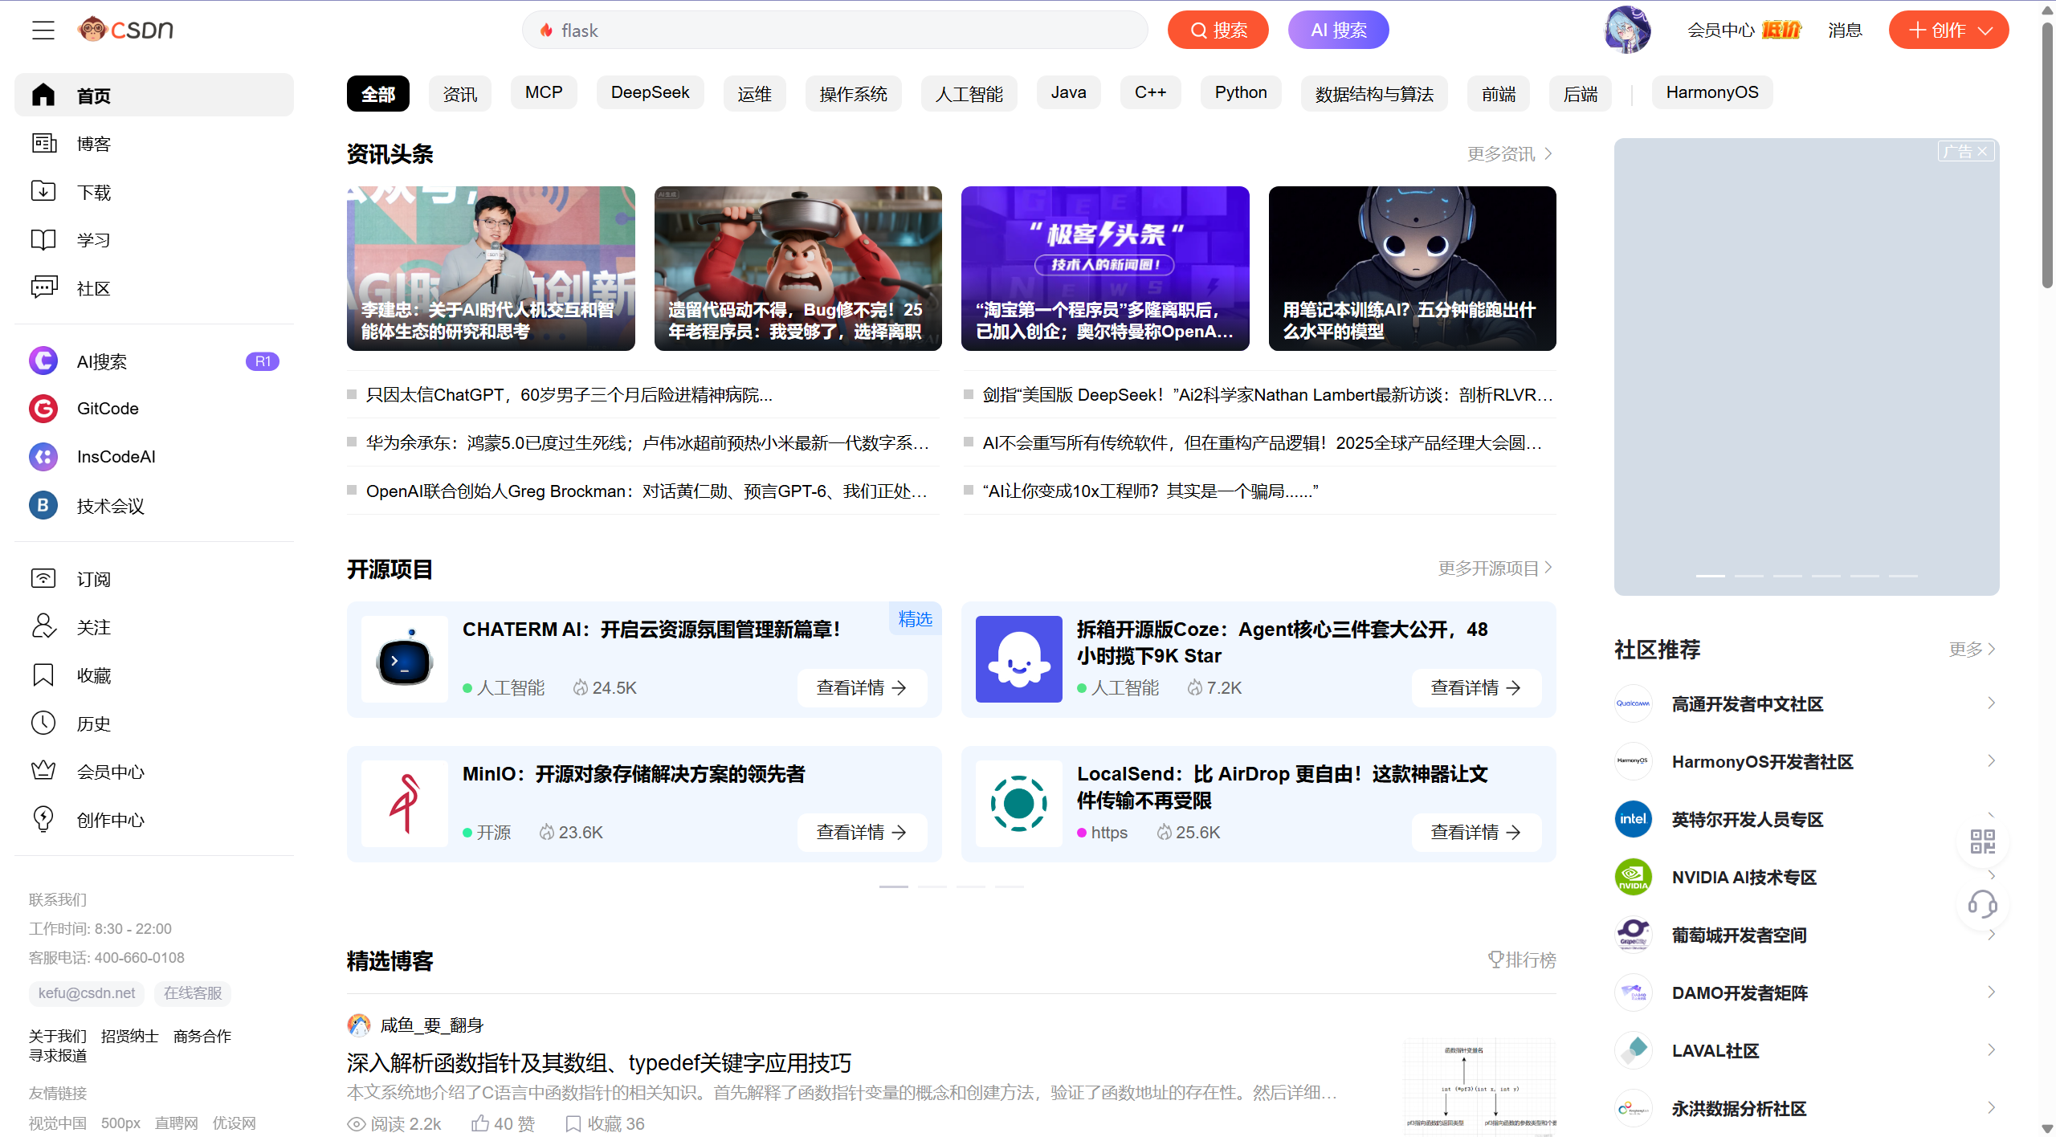The image size is (2056, 1137).
Task: Select the Python category tab
Action: coord(1241,92)
